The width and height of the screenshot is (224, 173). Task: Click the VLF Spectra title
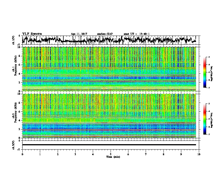click(x=32, y=34)
